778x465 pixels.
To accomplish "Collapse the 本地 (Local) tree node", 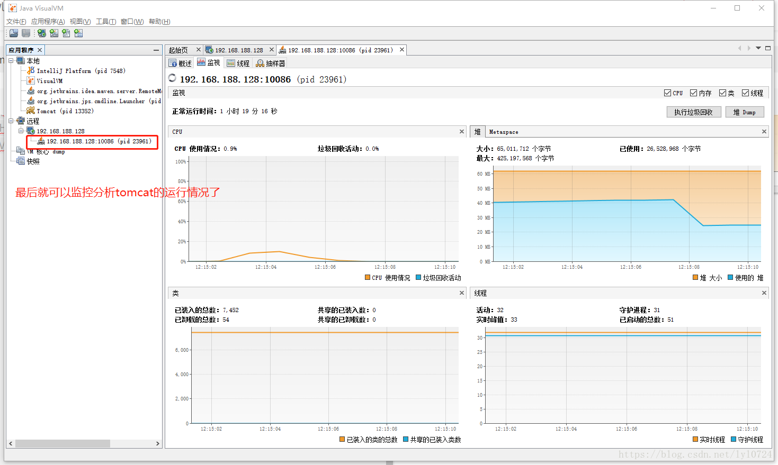I will pos(11,61).
